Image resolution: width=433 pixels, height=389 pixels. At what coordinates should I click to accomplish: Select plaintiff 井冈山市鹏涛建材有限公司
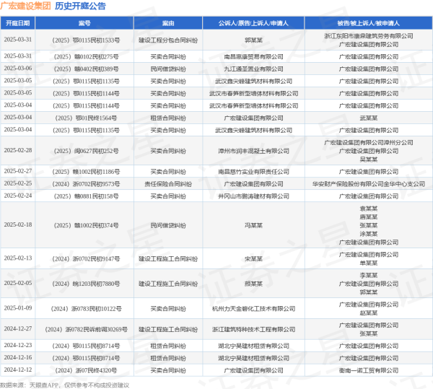(x=253, y=196)
